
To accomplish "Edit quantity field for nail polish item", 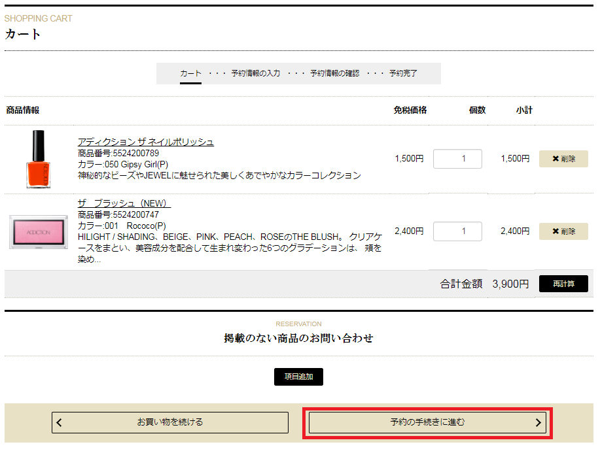I will point(457,159).
